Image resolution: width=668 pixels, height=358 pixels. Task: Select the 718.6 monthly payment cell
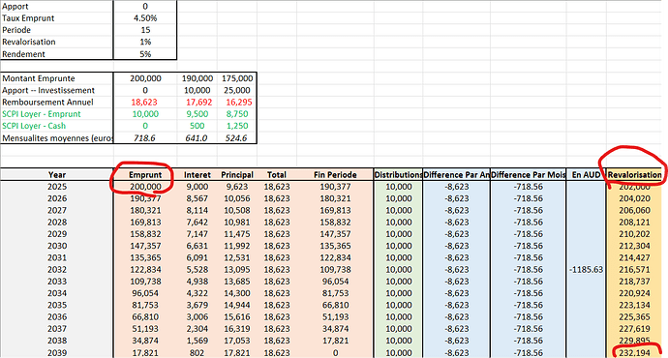(x=144, y=138)
